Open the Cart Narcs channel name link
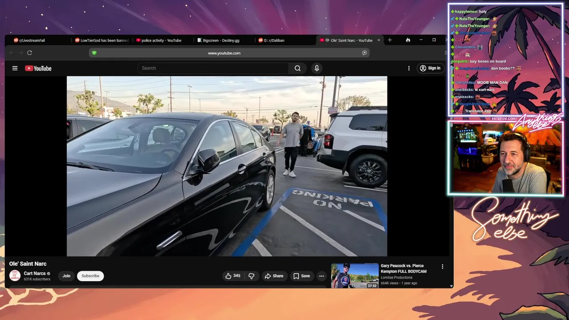The image size is (569, 320). (35, 273)
